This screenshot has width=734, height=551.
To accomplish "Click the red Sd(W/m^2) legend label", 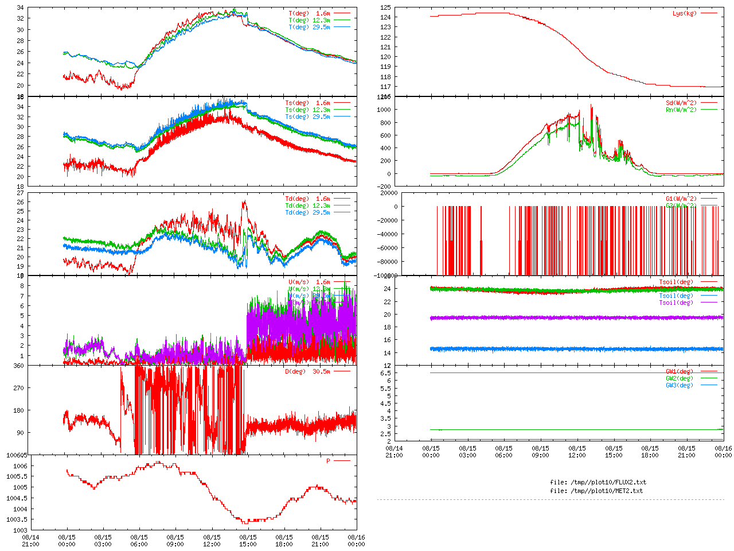I will coord(681,103).
